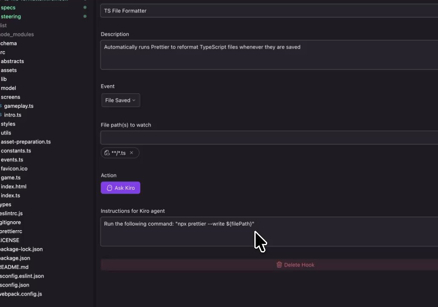Open the prettierrc file

pos(11,231)
